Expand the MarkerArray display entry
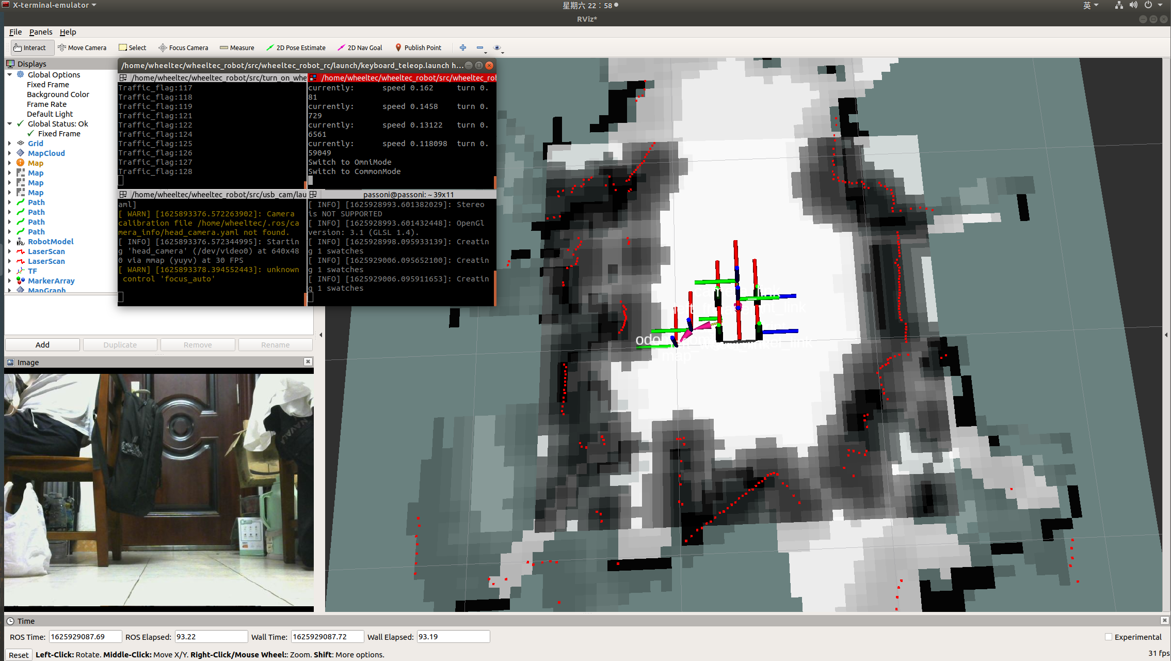Screen dimensions: 1171x661 click(9, 281)
